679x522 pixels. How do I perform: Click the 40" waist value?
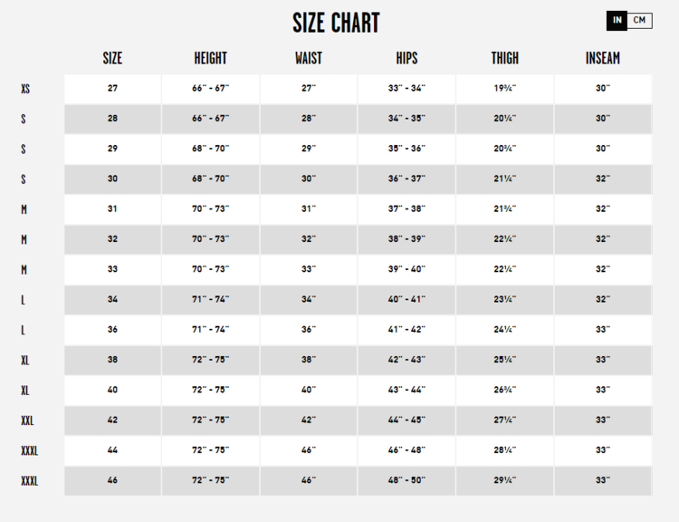[309, 390]
